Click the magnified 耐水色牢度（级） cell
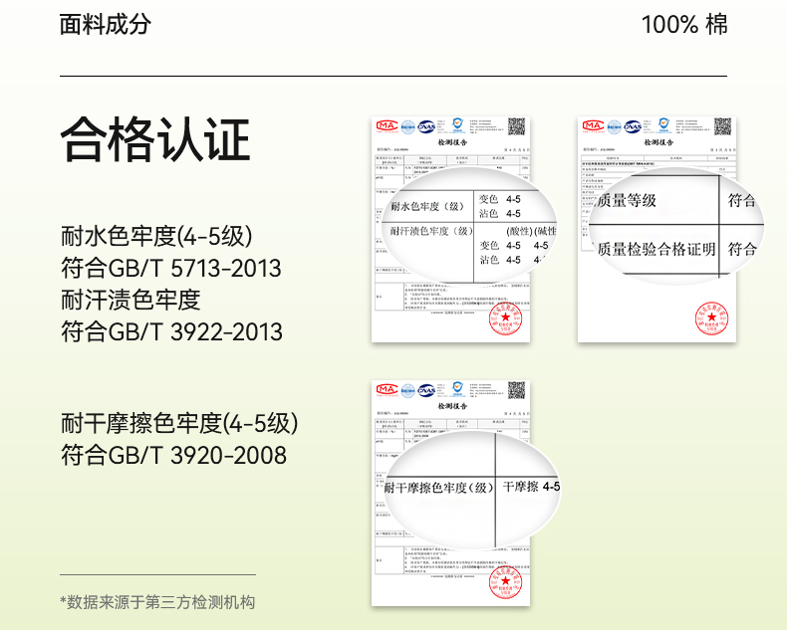Viewport: 787px width, 630px height. tap(428, 206)
